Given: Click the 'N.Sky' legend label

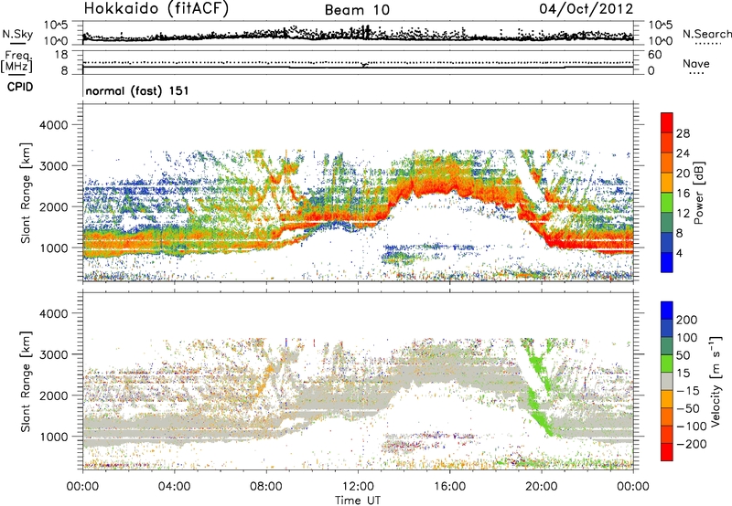Looking at the screenshot, I should tap(17, 34).
